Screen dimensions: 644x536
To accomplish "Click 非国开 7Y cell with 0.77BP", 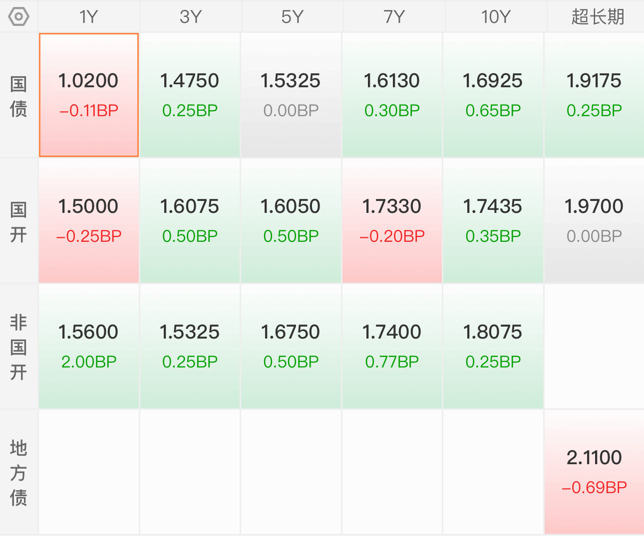I will 392,347.
